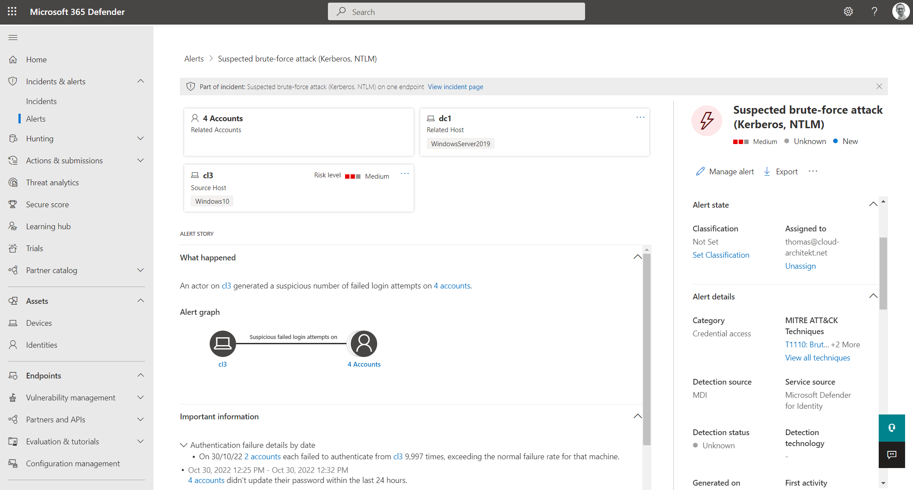Collapse Incidents & alerts section
The height and width of the screenshot is (490, 913).
click(x=141, y=81)
